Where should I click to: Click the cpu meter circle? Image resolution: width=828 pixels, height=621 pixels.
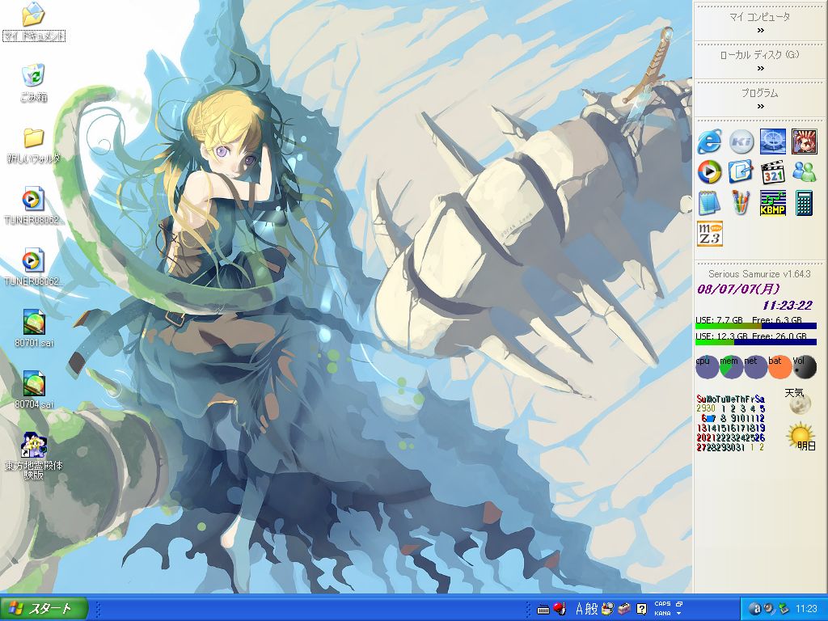click(707, 367)
